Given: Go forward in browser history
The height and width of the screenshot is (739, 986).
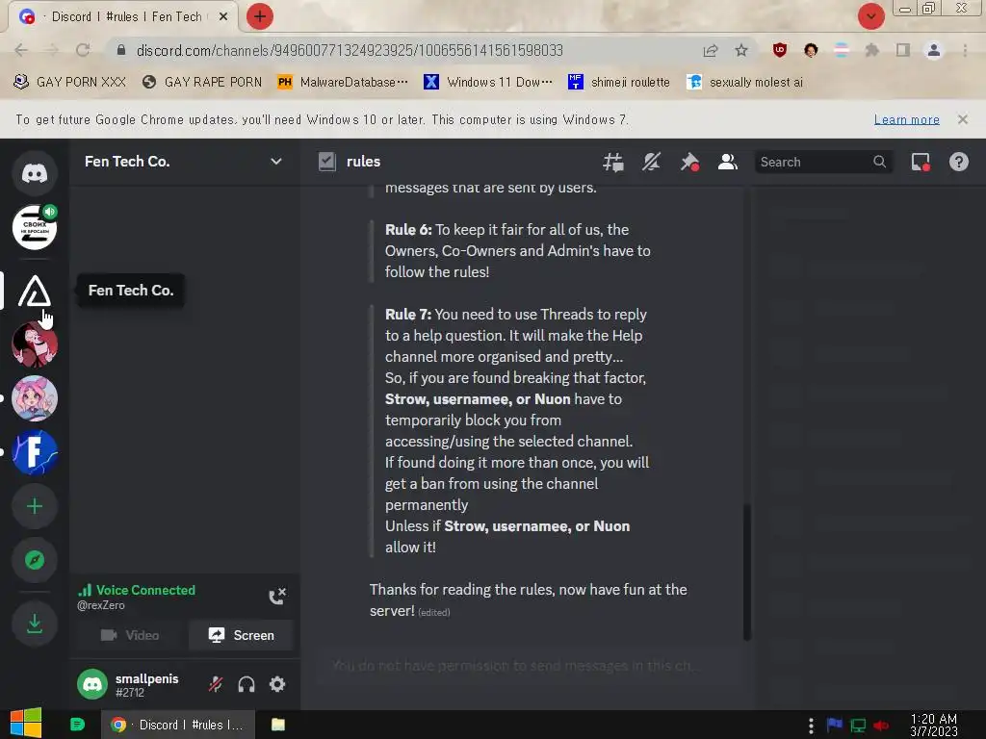Looking at the screenshot, I should pyautogui.click(x=51, y=50).
